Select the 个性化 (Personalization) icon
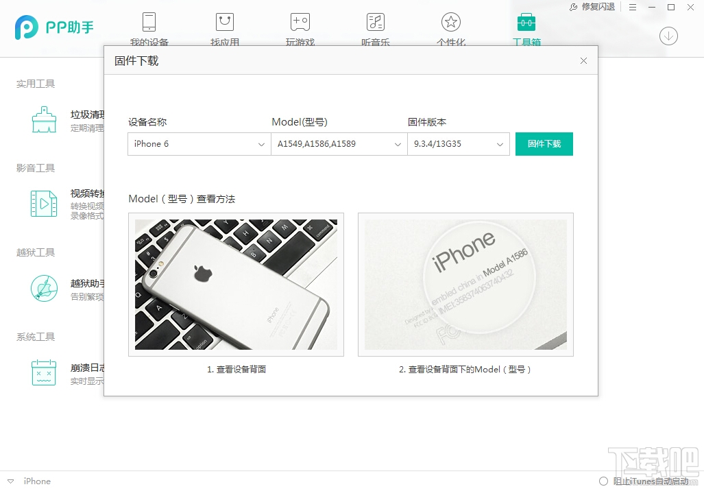The image size is (704, 489). (450, 27)
